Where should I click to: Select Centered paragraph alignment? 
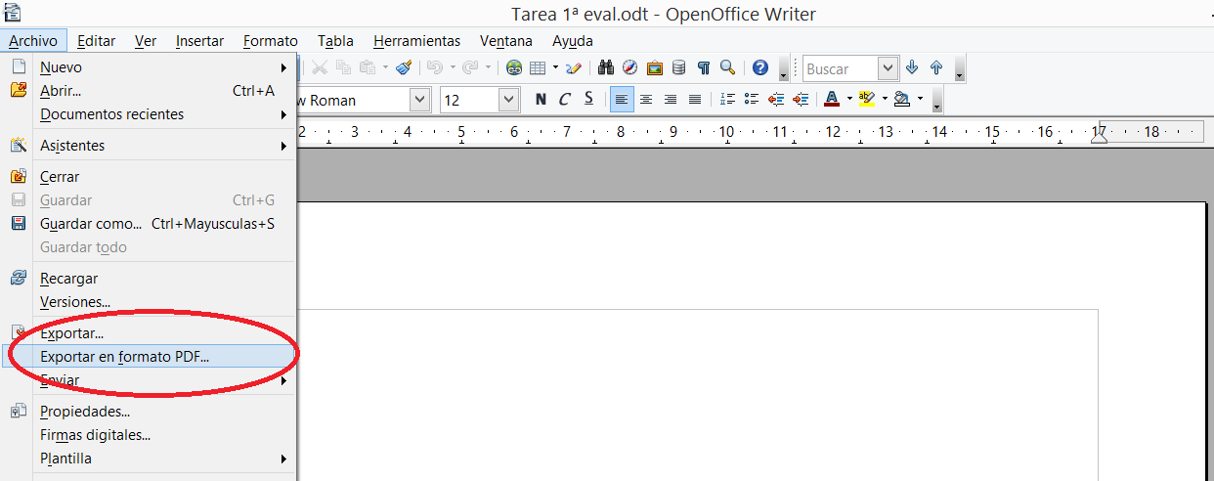[646, 99]
